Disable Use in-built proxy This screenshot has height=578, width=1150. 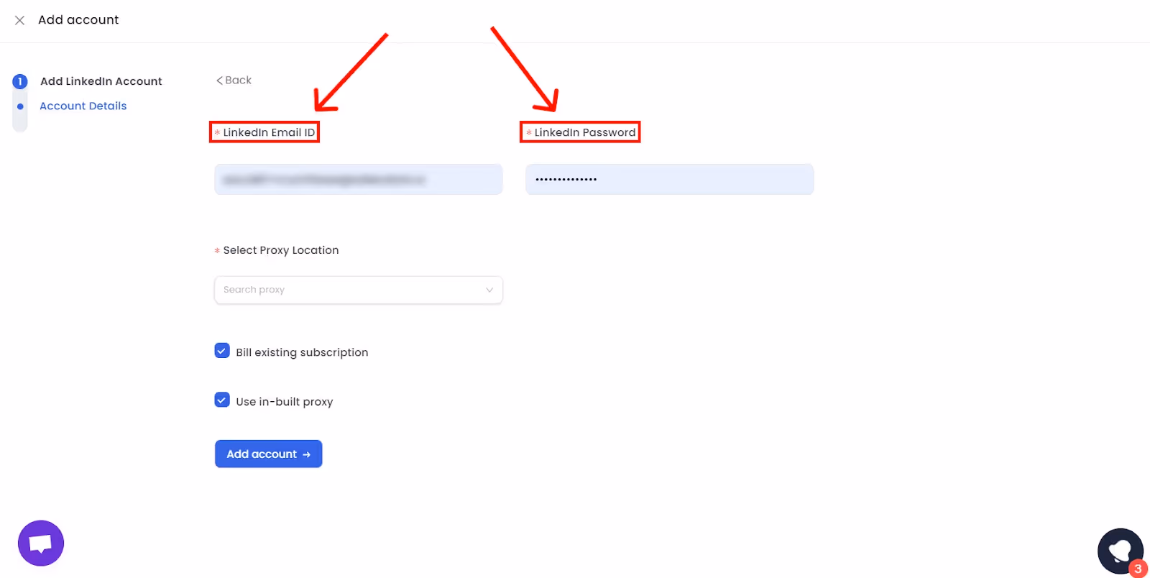(x=221, y=400)
